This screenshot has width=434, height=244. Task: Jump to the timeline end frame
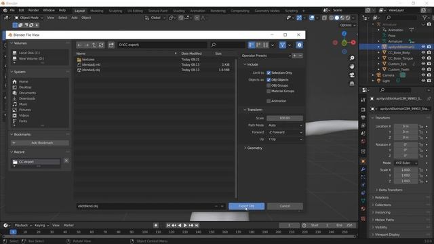pyautogui.click(x=197, y=226)
